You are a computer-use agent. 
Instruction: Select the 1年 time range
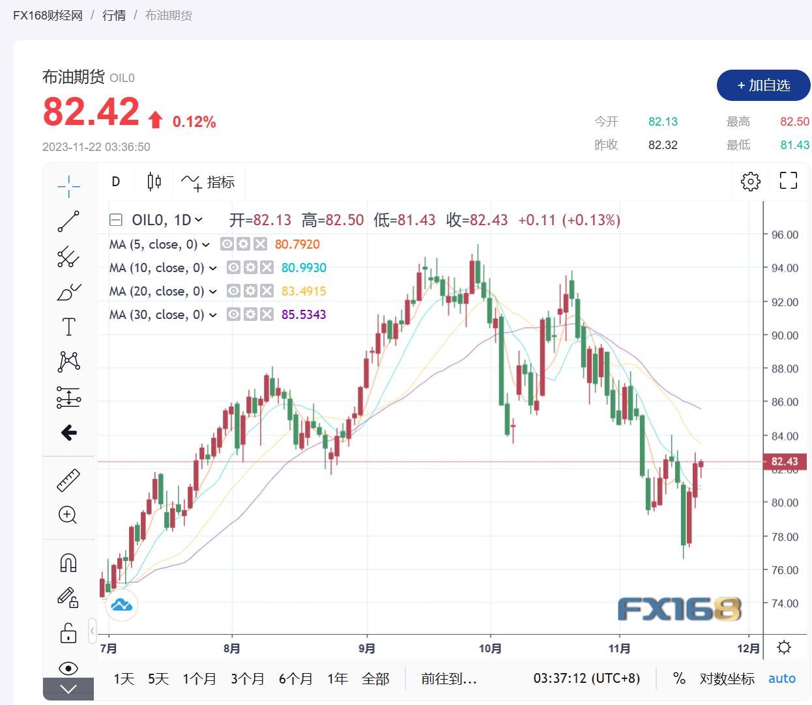coord(338,679)
